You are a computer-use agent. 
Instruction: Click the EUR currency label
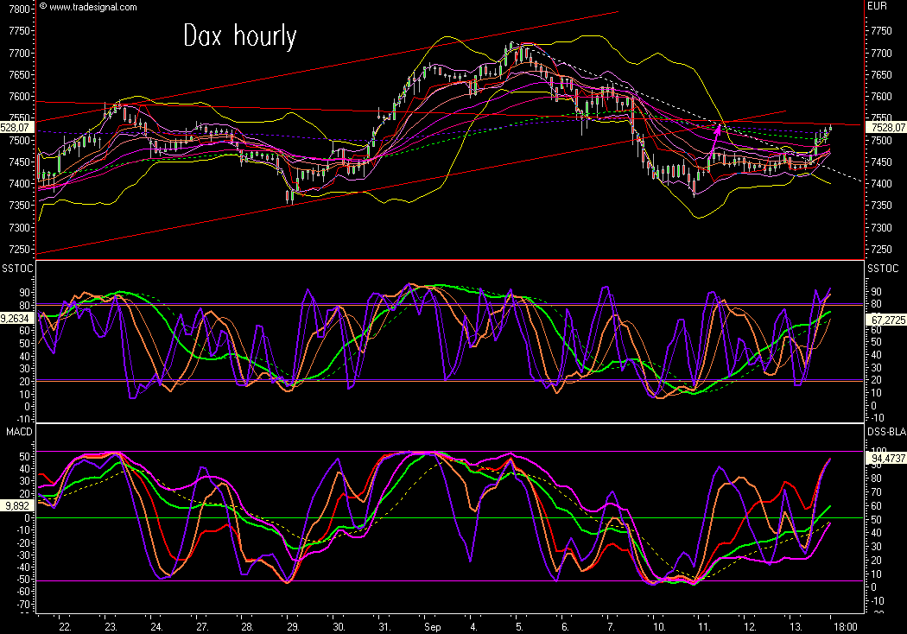pos(878,7)
